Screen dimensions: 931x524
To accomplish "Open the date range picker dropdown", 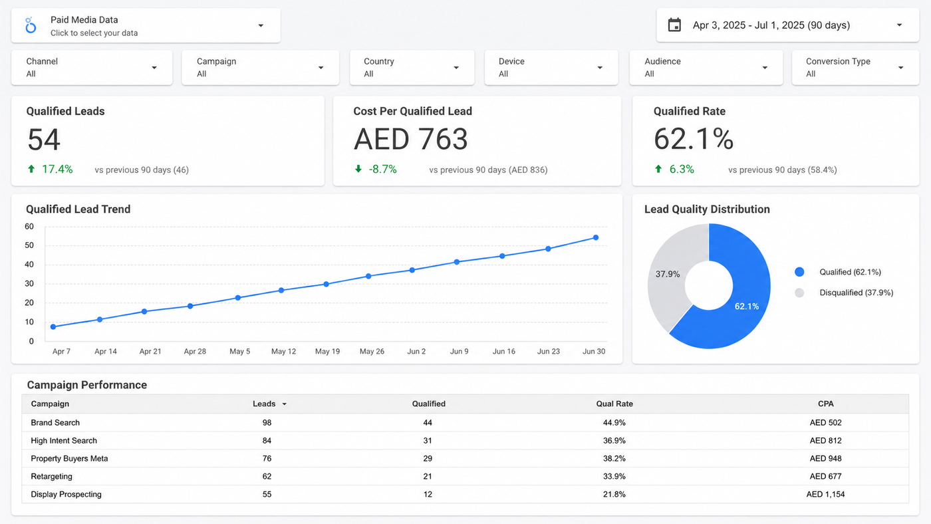I will coord(788,25).
